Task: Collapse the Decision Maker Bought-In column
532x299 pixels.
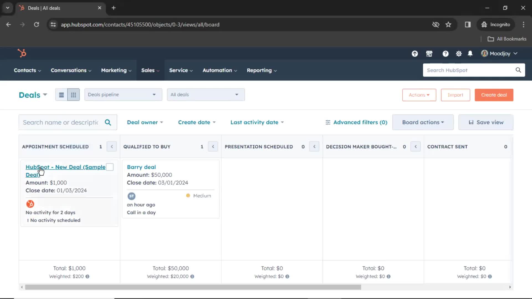Action: (416, 146)
